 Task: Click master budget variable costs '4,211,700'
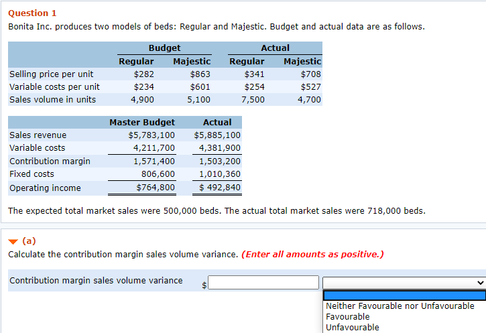154,148
